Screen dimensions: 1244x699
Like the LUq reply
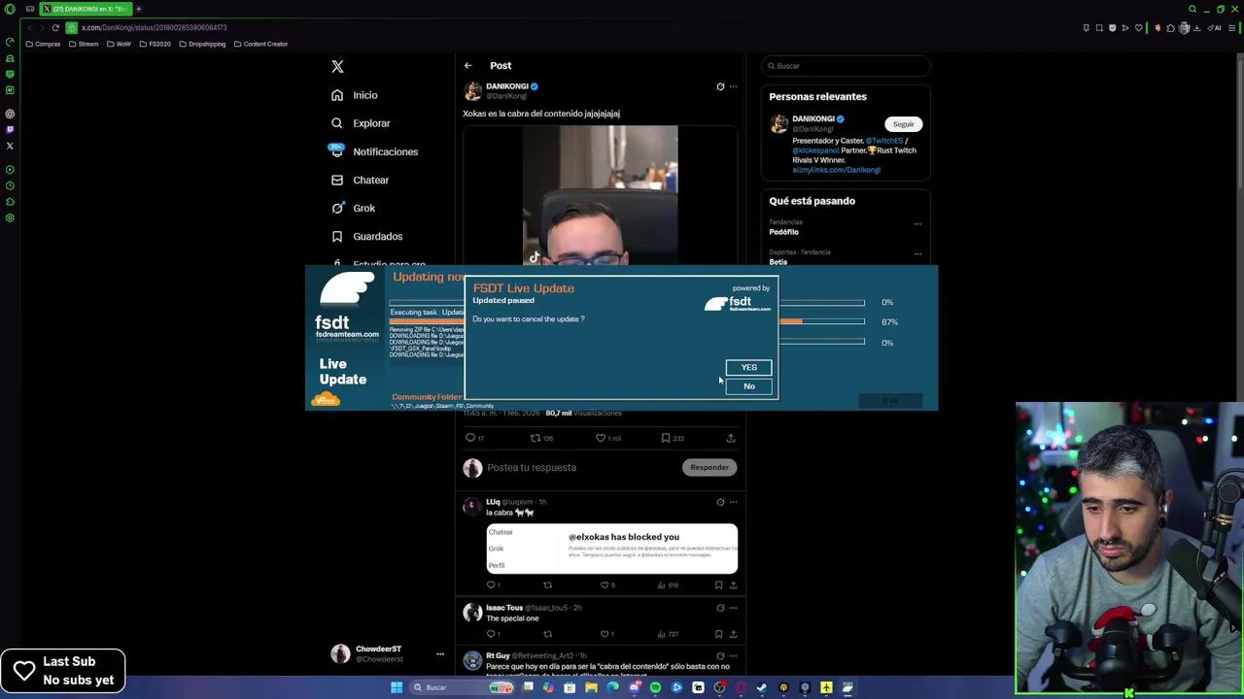tap(605, 585)
